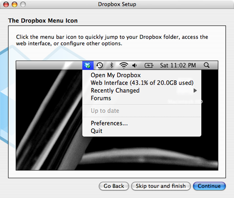Screen dimensions: 234x198
Task: Open the Wi-Fi signal icon
Action: click(124, 65)
